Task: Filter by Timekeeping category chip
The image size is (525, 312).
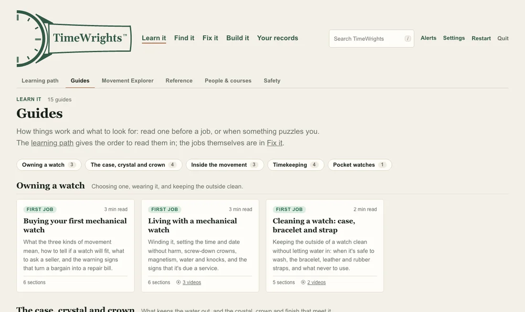Action: click(x=295, y=165)
